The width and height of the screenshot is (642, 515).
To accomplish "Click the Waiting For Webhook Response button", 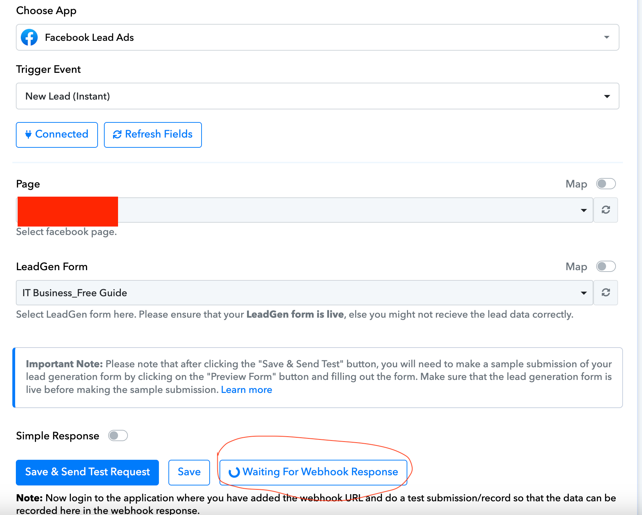I will click(313, 472).
